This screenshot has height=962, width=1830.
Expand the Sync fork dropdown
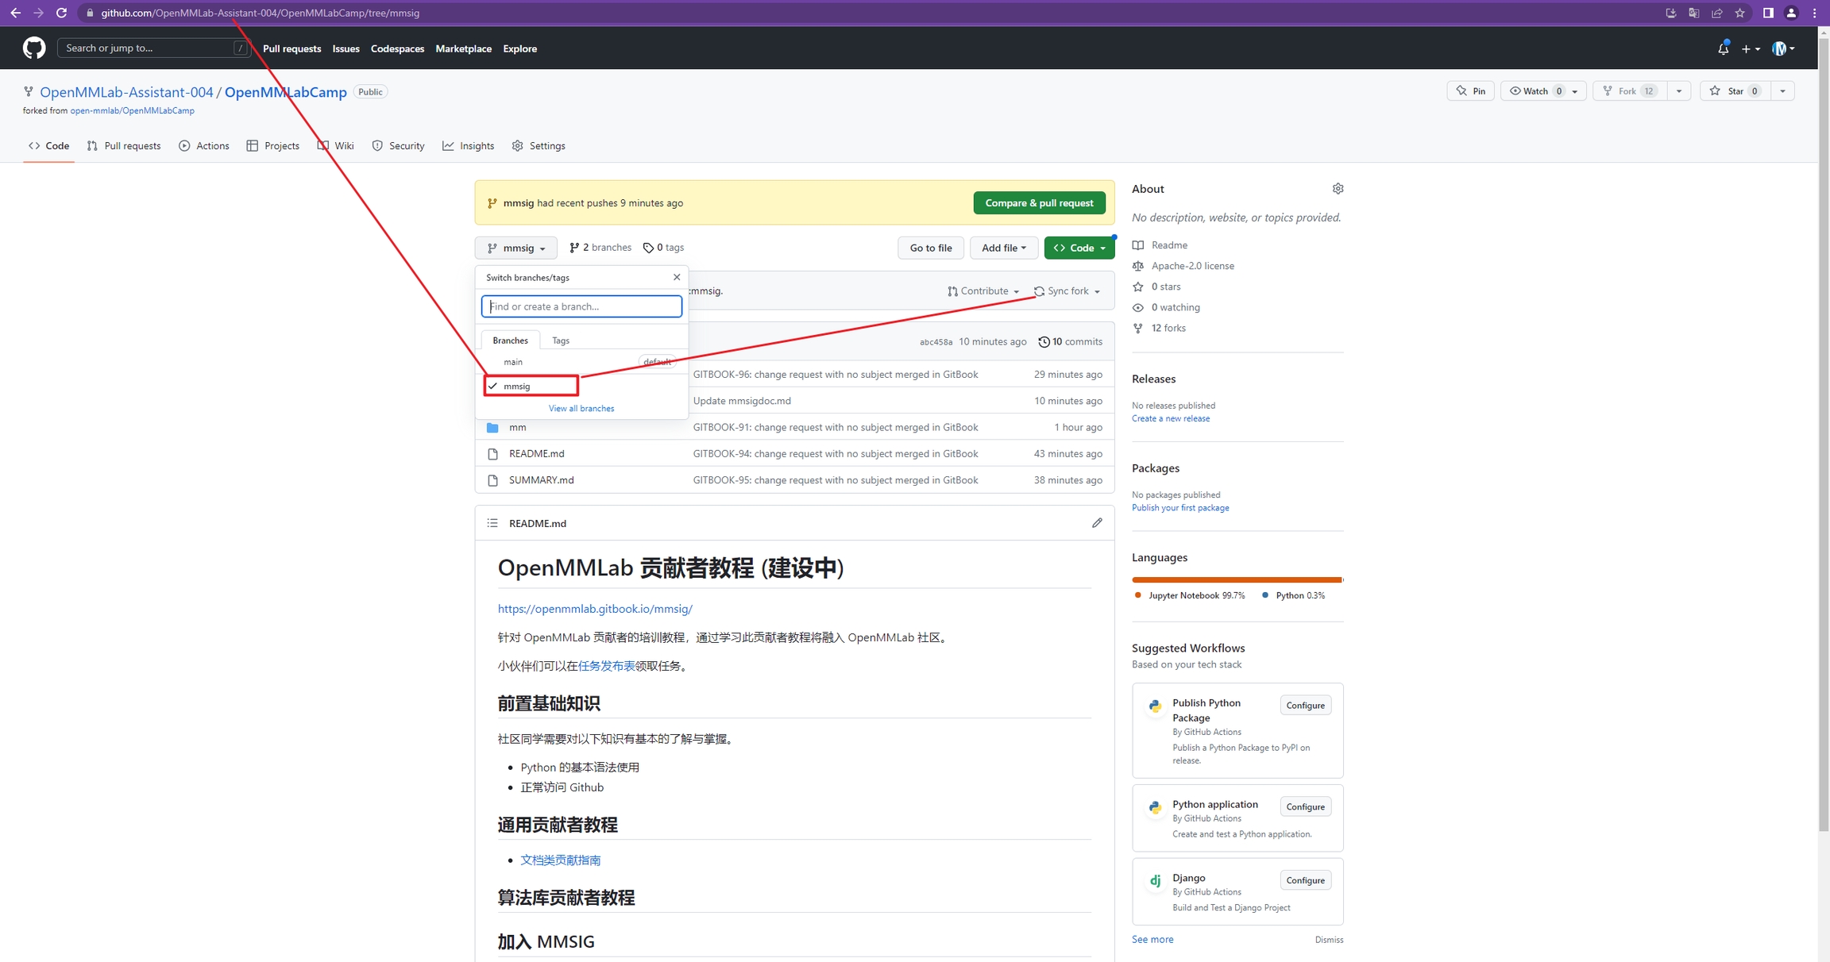coord(1067,291)
